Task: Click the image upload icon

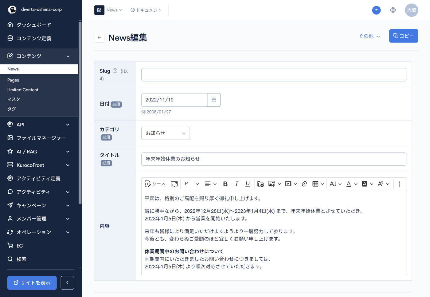Action: (272, 184)
